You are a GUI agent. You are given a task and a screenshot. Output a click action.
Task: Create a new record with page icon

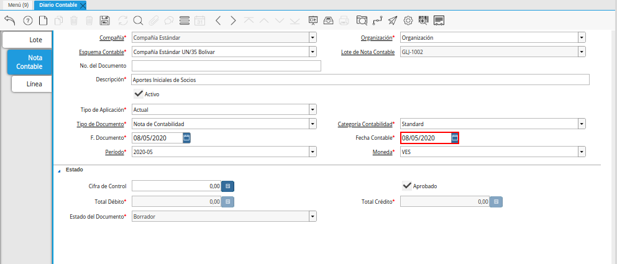[x=42, y=20]
